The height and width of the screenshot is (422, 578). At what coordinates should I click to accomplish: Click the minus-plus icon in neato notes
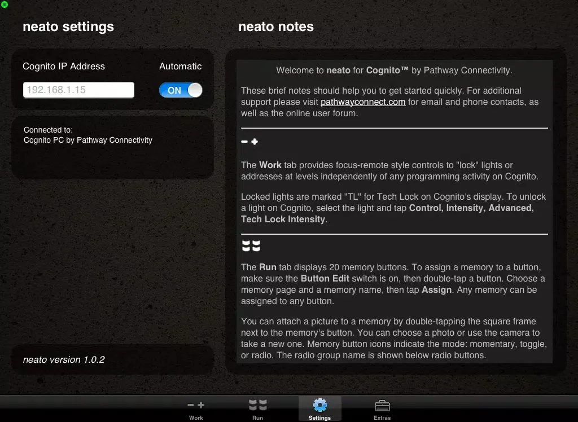coord(249,142)
